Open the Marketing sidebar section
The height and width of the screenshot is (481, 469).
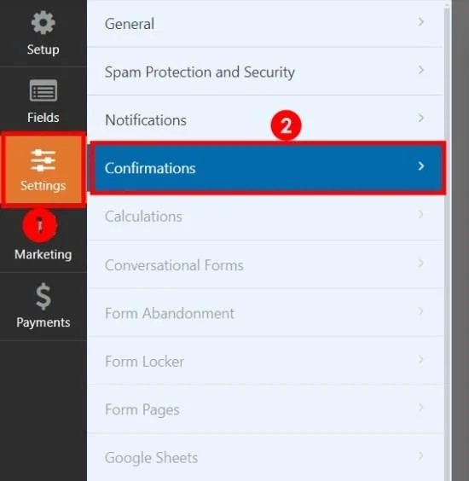43,240
